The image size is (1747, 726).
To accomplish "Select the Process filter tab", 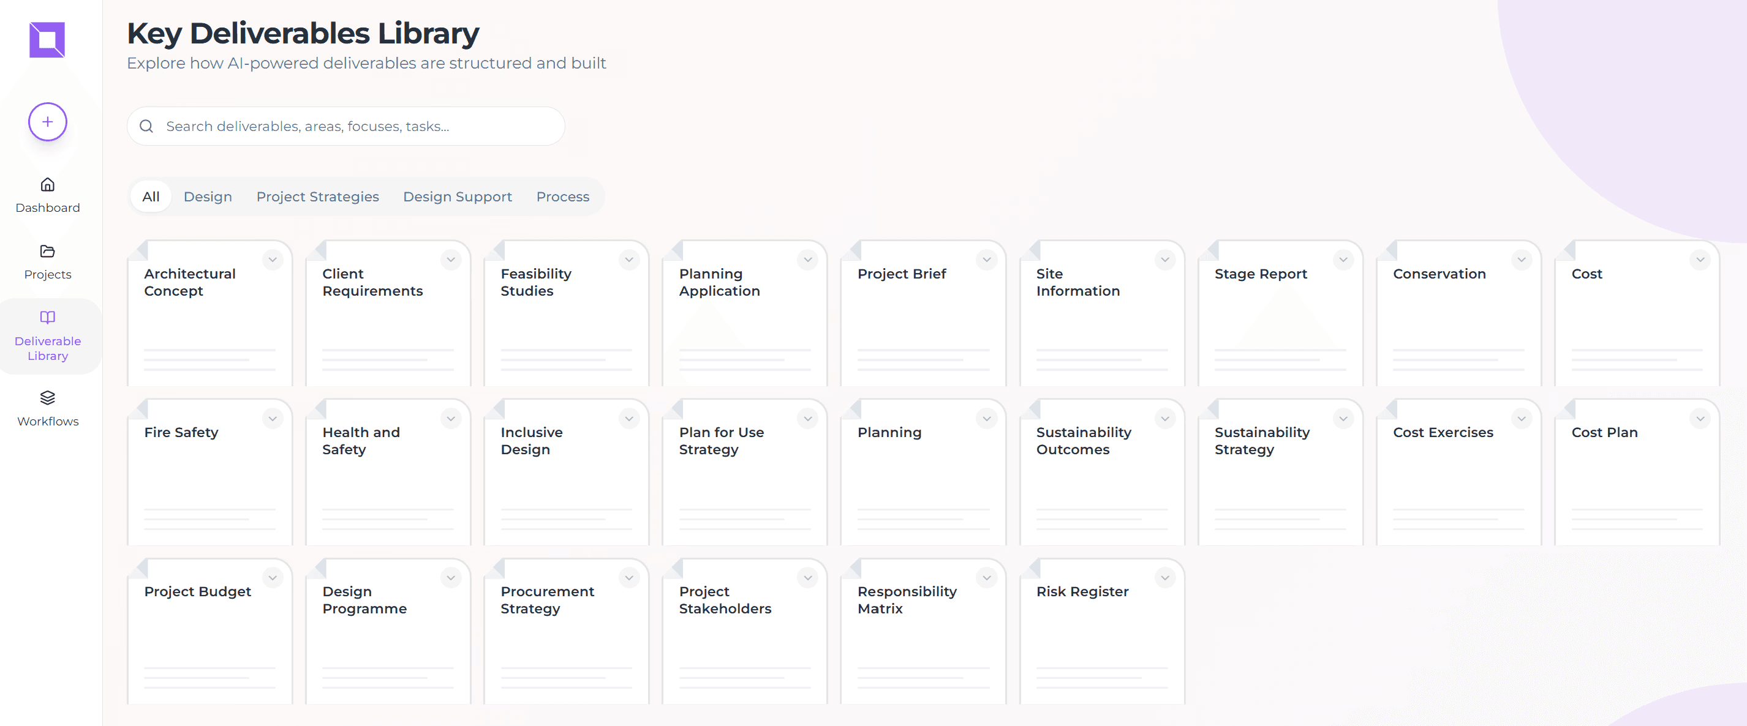I will (563, 196).
